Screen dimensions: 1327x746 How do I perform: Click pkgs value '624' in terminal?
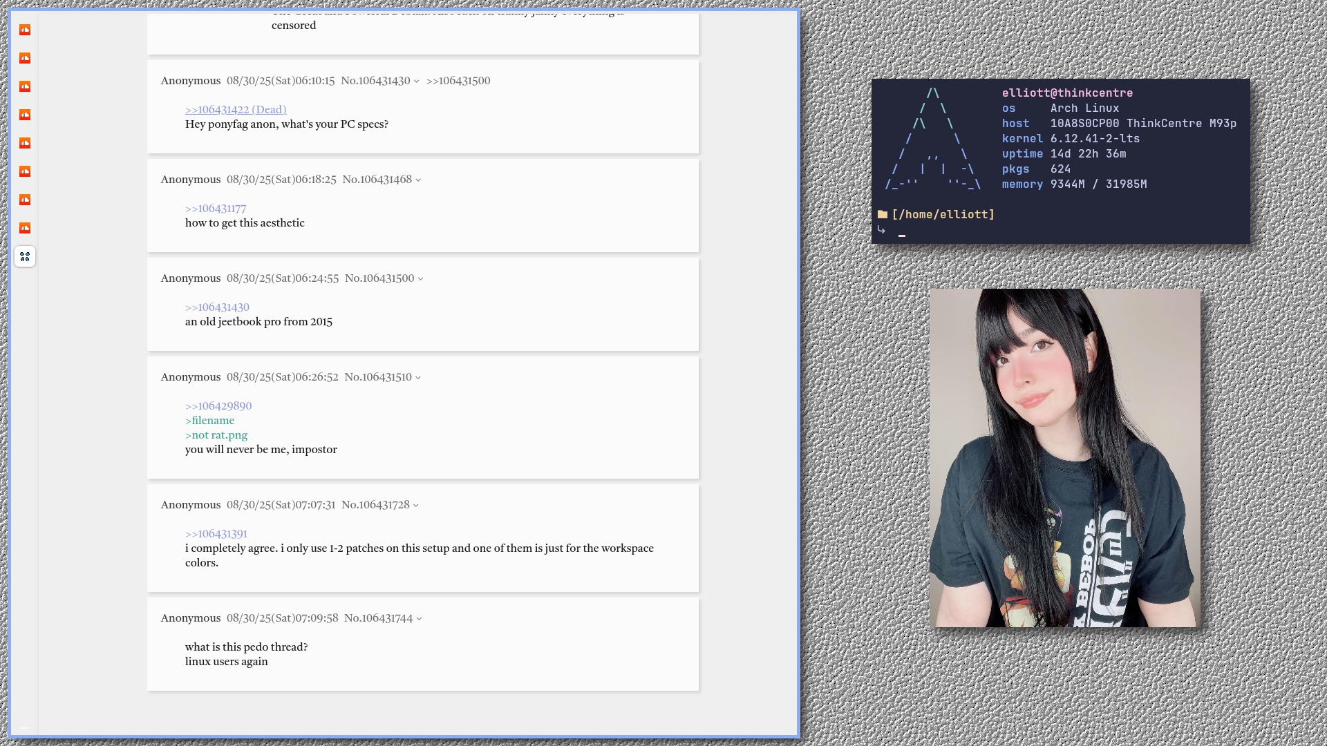coord(1061,169)
